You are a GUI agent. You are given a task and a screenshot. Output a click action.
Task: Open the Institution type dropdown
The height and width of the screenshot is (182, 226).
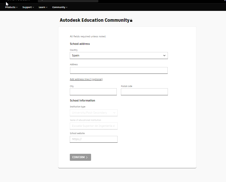point(93,113)
